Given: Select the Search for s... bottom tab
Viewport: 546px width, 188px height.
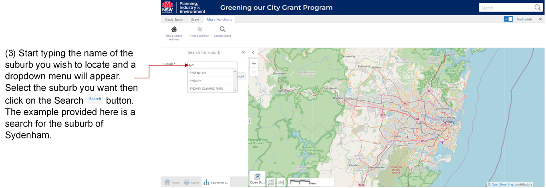Looking at the screenshot, I should (x=216, y=182).
